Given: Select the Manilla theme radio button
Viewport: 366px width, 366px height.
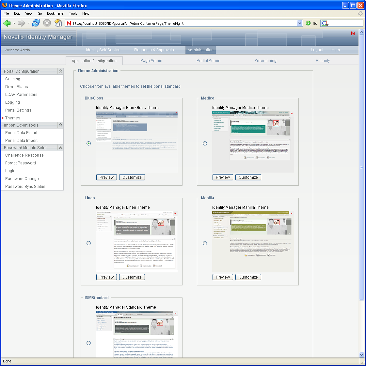Looking at the screenshot, I should click(205, 243).
